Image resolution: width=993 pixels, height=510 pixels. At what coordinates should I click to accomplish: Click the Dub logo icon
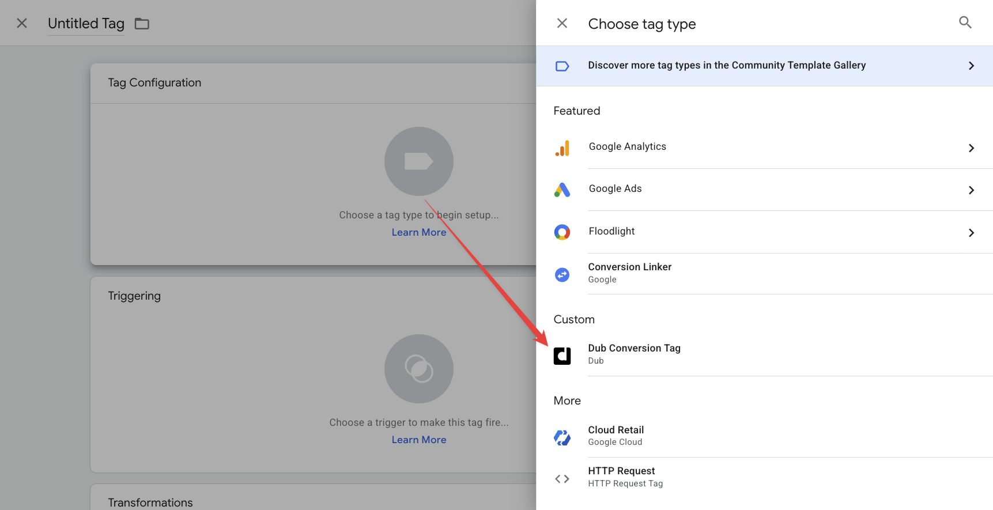point(562,356)
